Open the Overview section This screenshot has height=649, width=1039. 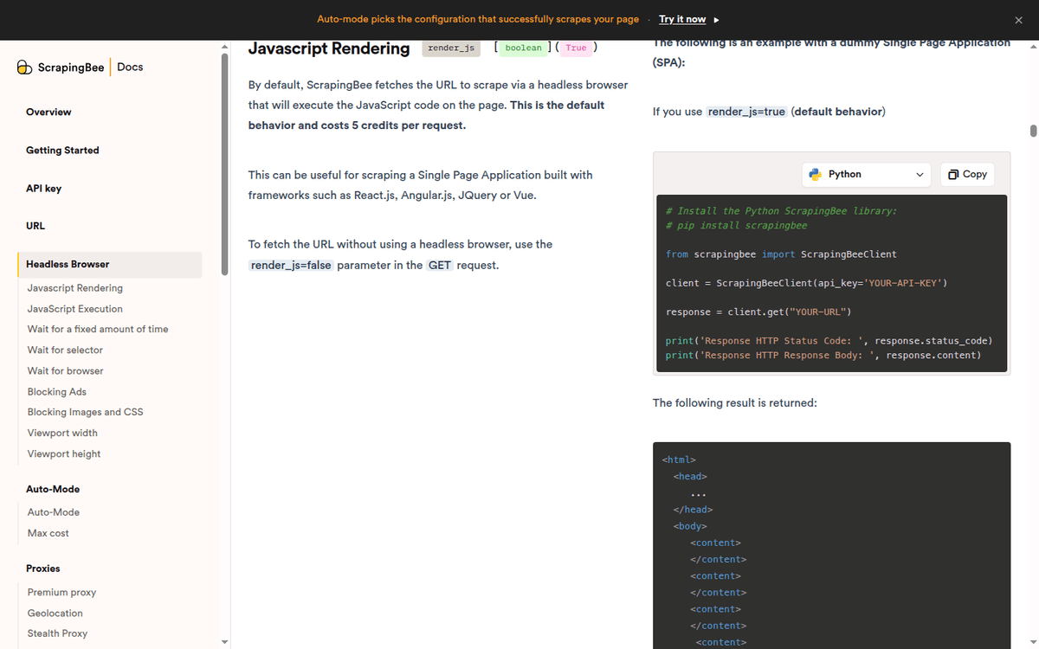tap(48, 112)
